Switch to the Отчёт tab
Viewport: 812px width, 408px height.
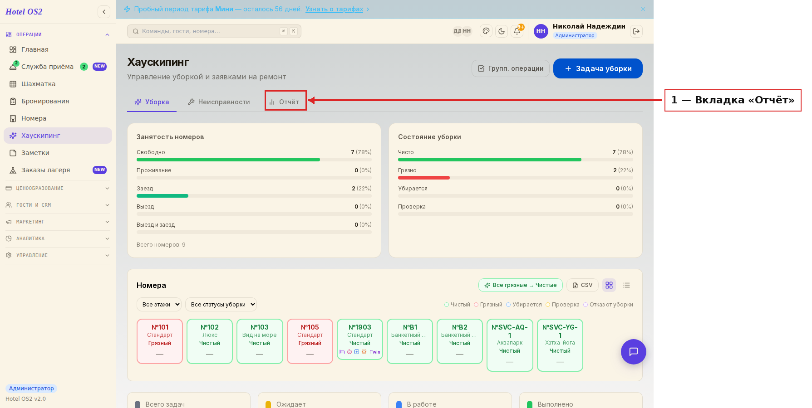pos(285,102)
